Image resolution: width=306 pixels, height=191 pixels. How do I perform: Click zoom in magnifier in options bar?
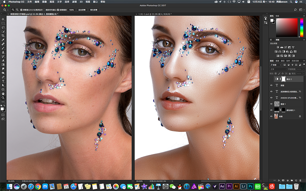click(x=13, y=10)
